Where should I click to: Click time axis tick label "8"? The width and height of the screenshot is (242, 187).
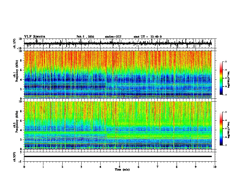pyautogui.click(x=177, y=167)
